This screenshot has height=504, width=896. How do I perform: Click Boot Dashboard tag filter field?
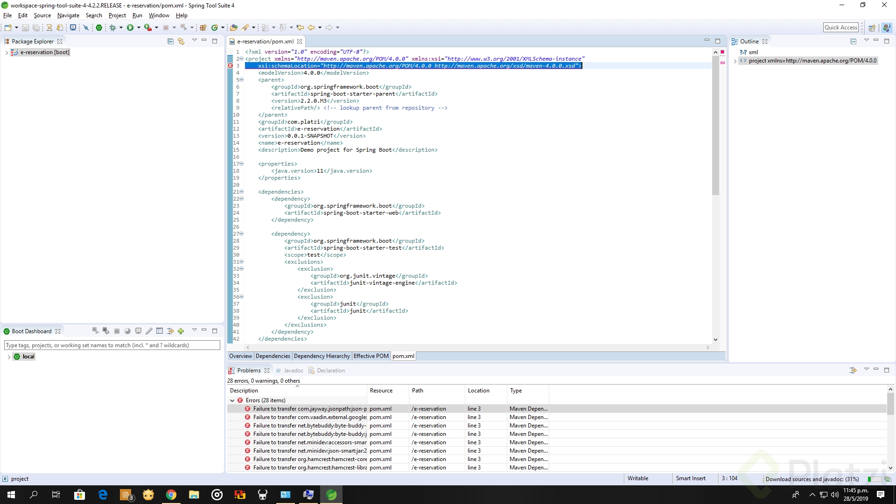112,345
